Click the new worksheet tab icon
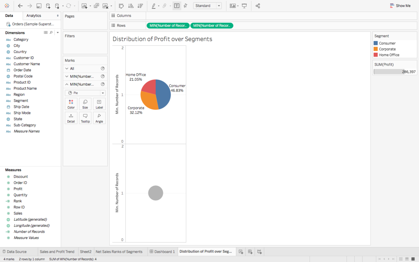The image size is (419, 262). click(x=241, y=252)
